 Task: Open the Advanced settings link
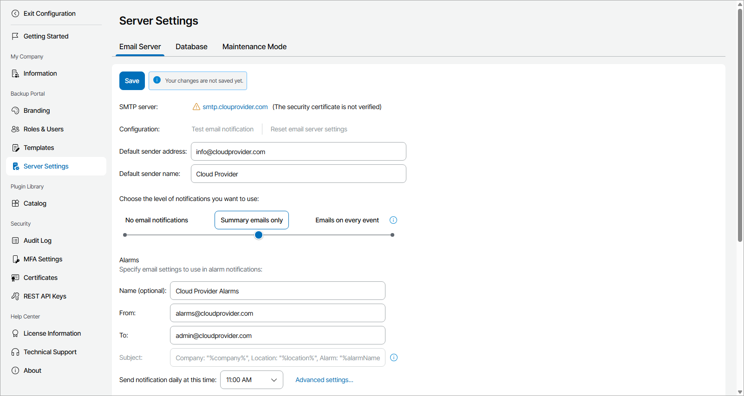[x=324, y=380]
